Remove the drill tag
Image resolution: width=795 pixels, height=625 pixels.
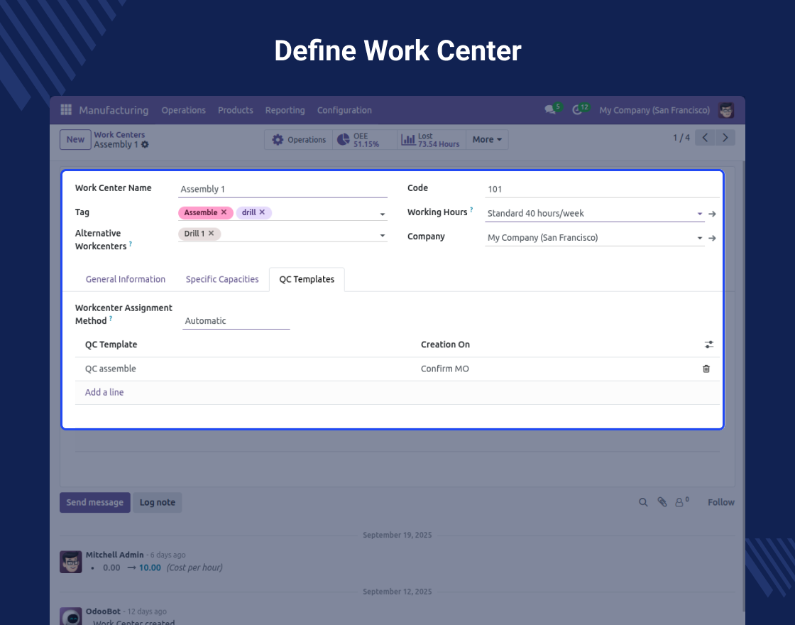(x=262, y=212)
